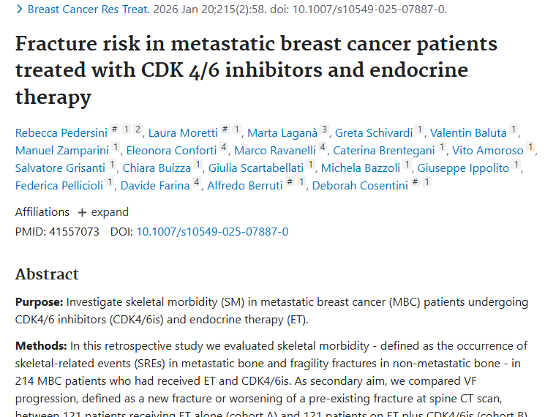Click author Valentin Baluta

(x=468, y=133)
